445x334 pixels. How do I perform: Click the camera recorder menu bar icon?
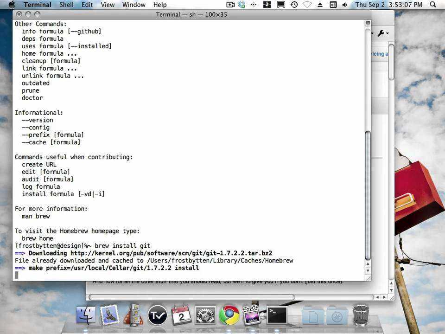click(230, 5)
